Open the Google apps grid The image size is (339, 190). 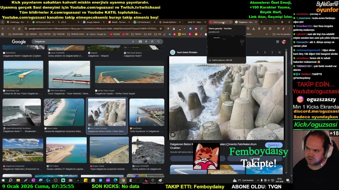pos(278,42)
